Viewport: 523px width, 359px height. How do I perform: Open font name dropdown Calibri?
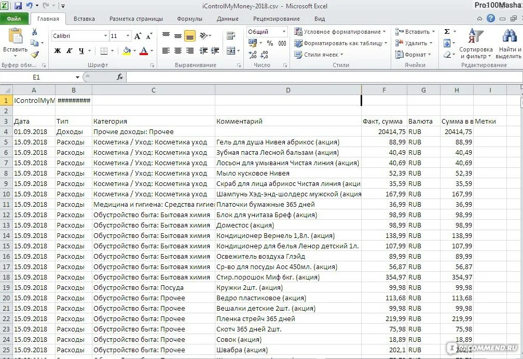tap(105, 36)
